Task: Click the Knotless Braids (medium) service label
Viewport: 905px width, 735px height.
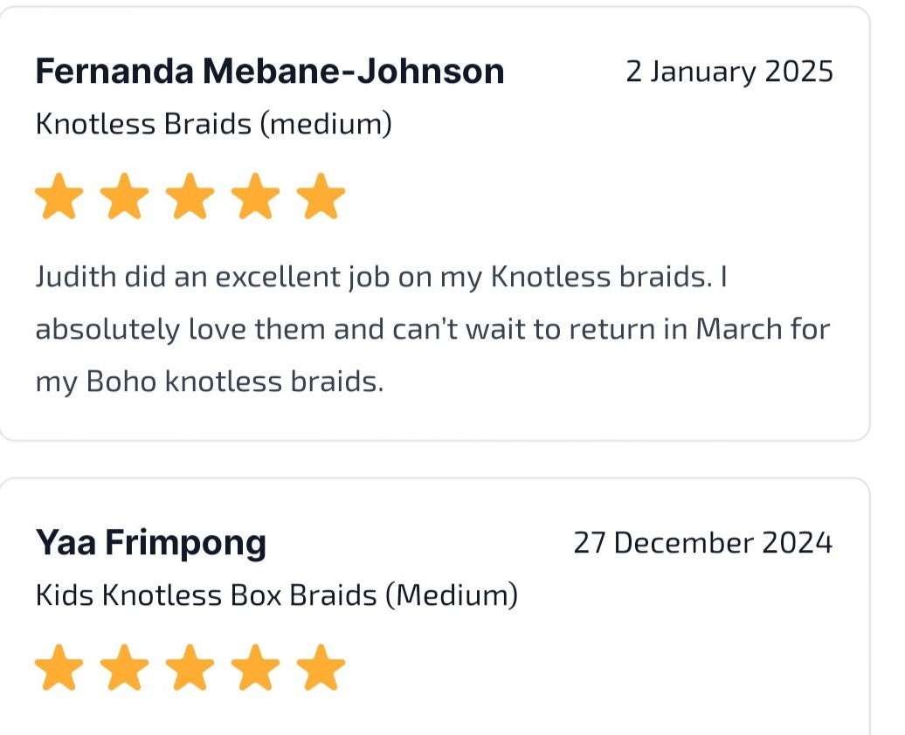Action: 213,125
